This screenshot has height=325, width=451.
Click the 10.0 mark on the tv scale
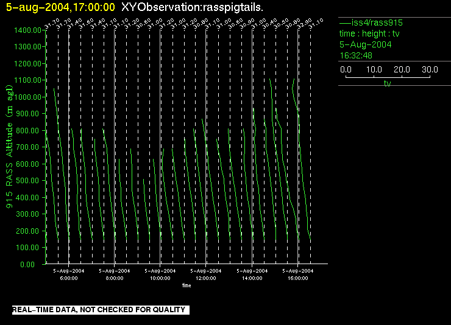pos(374,70)
